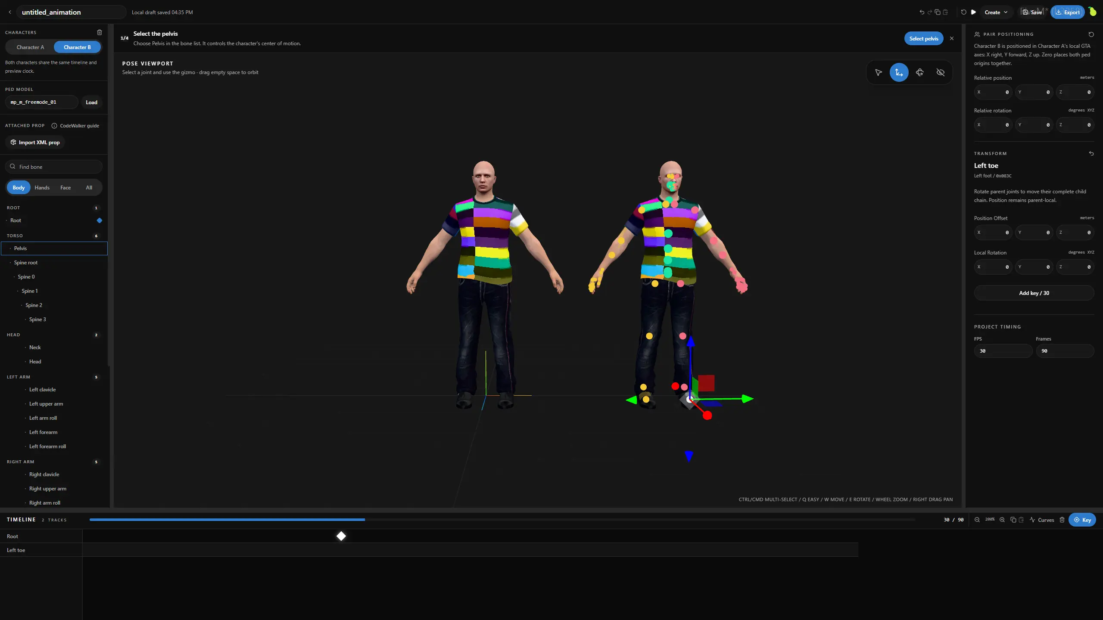Dismiss the Select the pelvis tutorial banner
This screenshot has width=1103, height=620.
coord(952,38)
